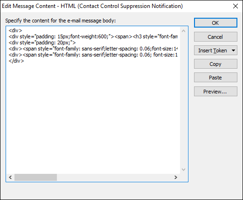Place cursor in the first <div> line
This screenshot has width=243, height=200.
point(15,30)
